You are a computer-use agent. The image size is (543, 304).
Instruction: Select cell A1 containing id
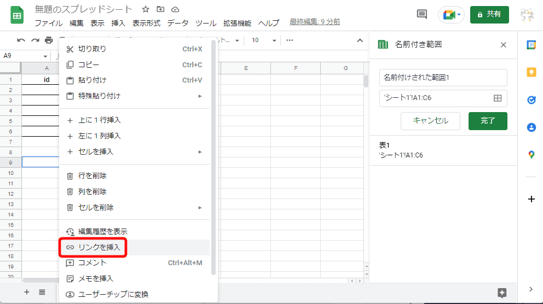pyautogui.click(x=41, y=79)
